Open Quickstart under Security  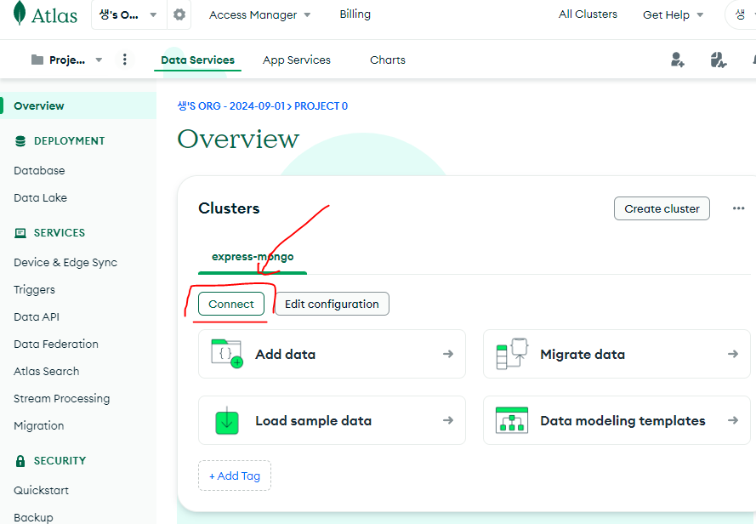point(41,490)
